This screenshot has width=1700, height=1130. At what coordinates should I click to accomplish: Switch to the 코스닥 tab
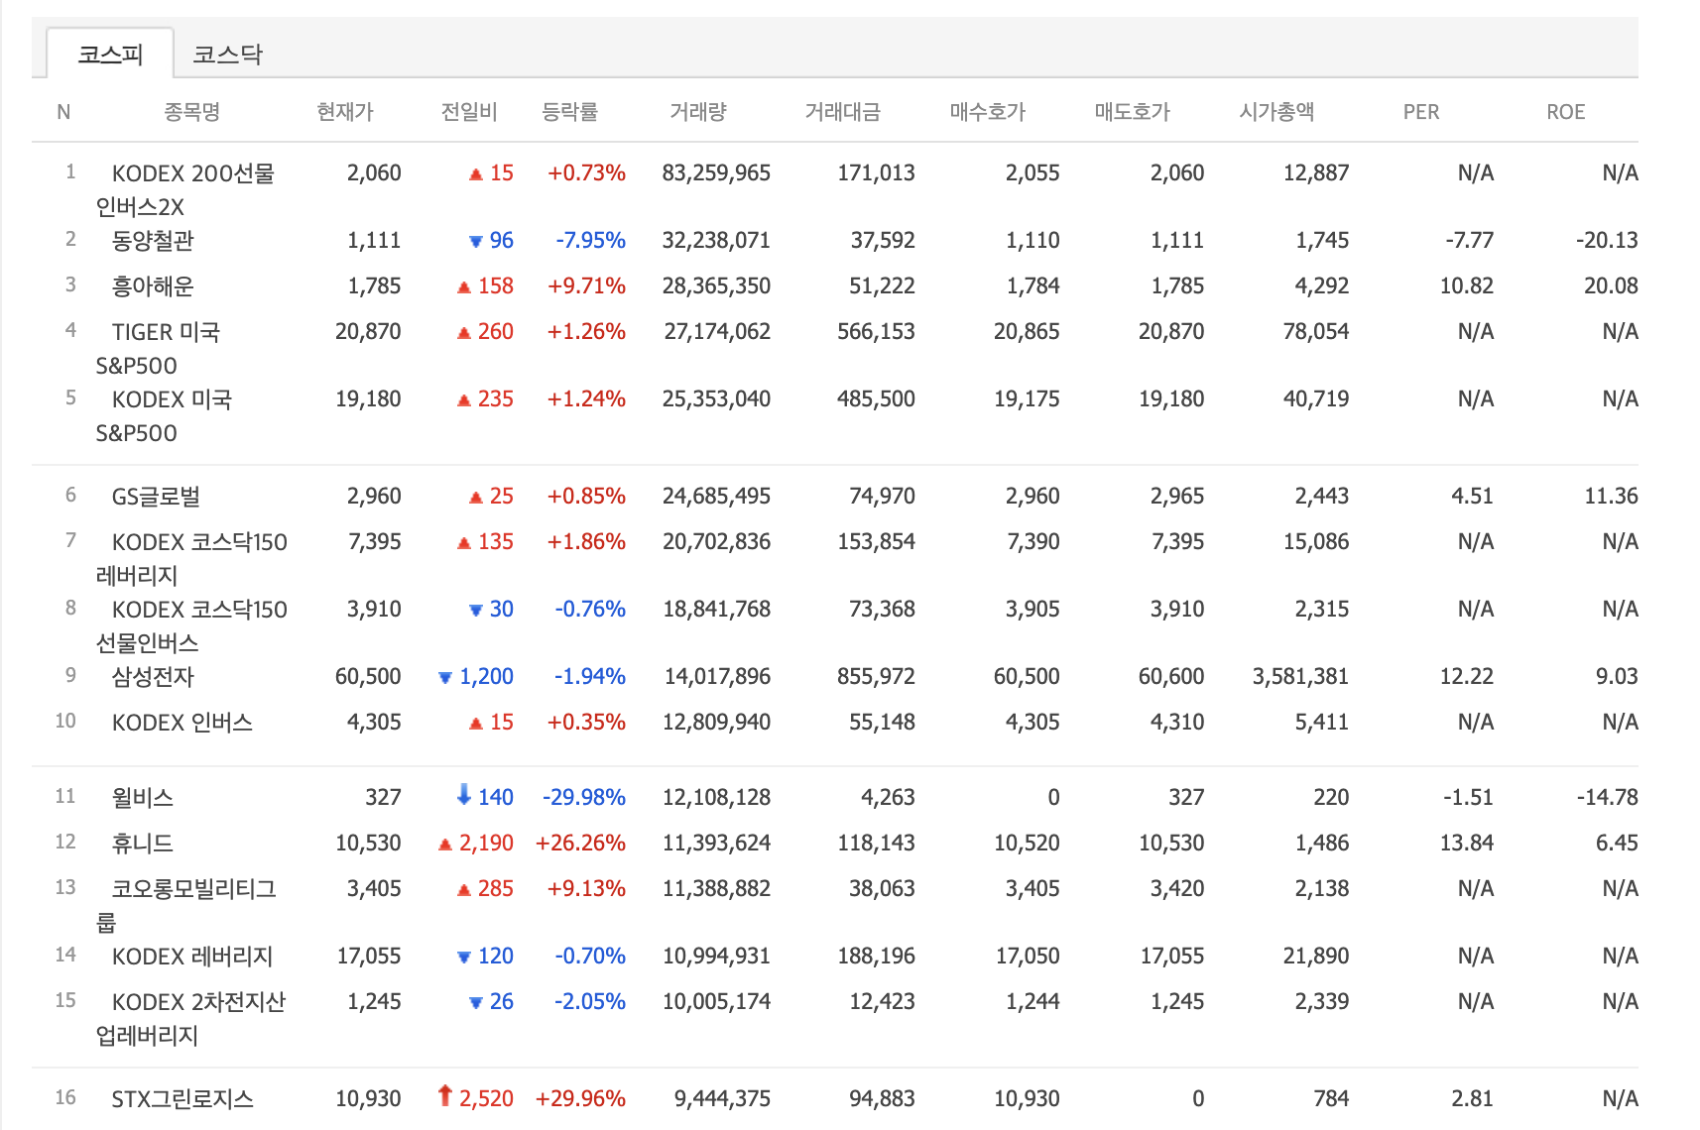228,54
